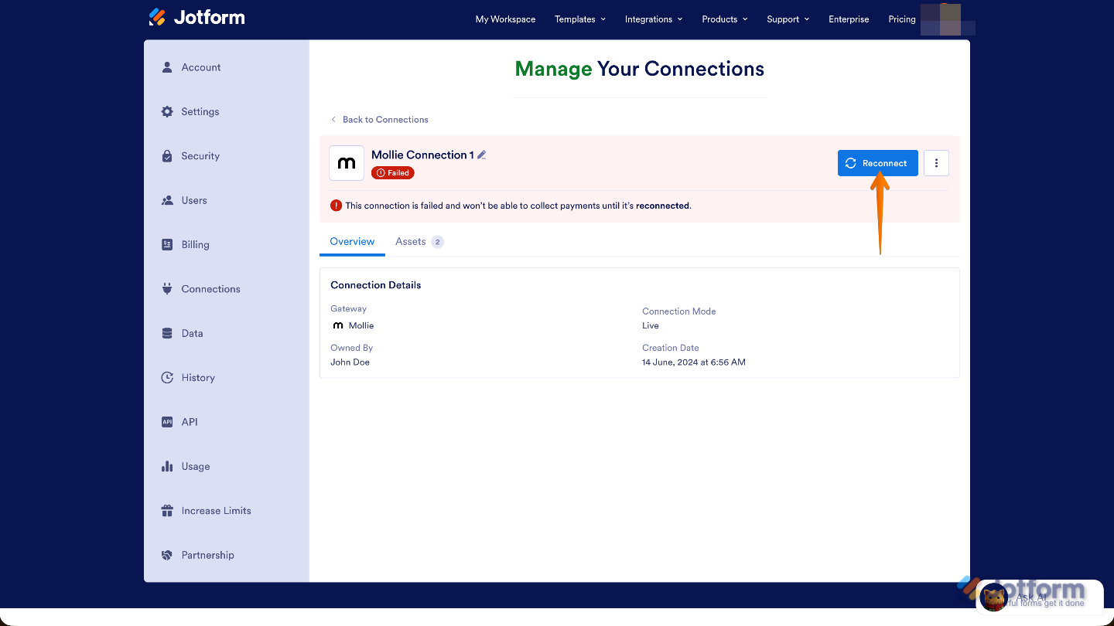1114x626 pixels.
Task: Click the Jotform logo
Action: click(196, 16)
